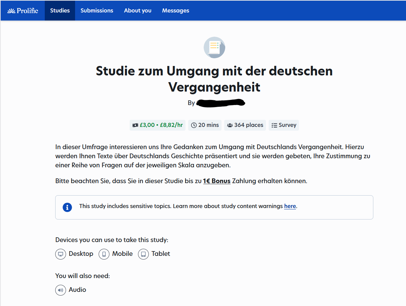Click the Audio label

pyautogui.click(x=77, y=290)
